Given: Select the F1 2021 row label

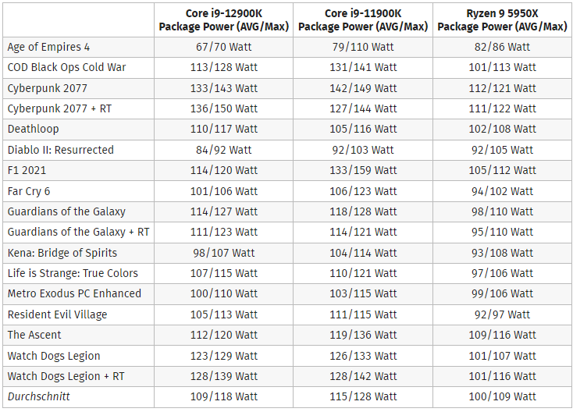Looking at the screenshot, I should (27, 171).
